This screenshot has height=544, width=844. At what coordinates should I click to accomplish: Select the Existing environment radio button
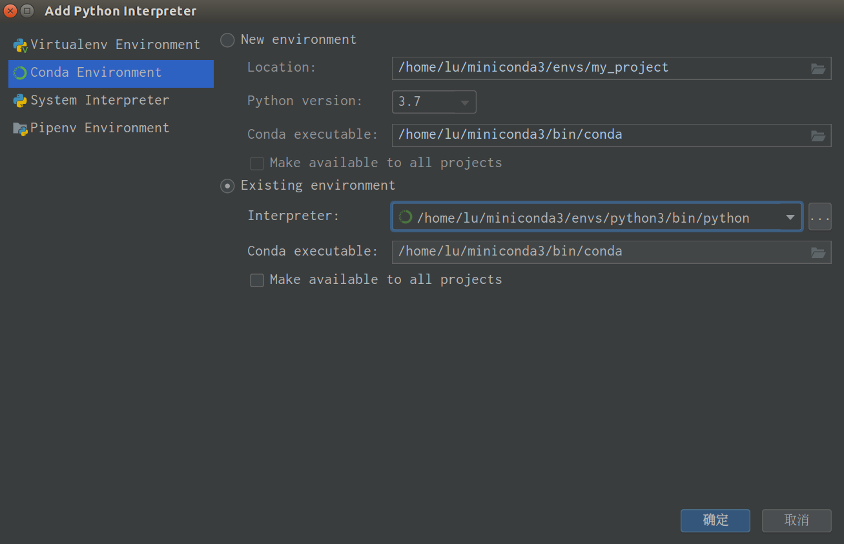227,186
